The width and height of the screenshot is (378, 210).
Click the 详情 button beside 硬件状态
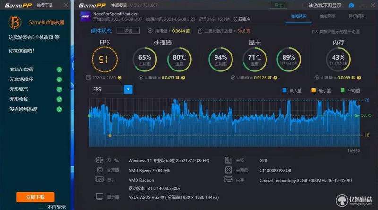128,31
